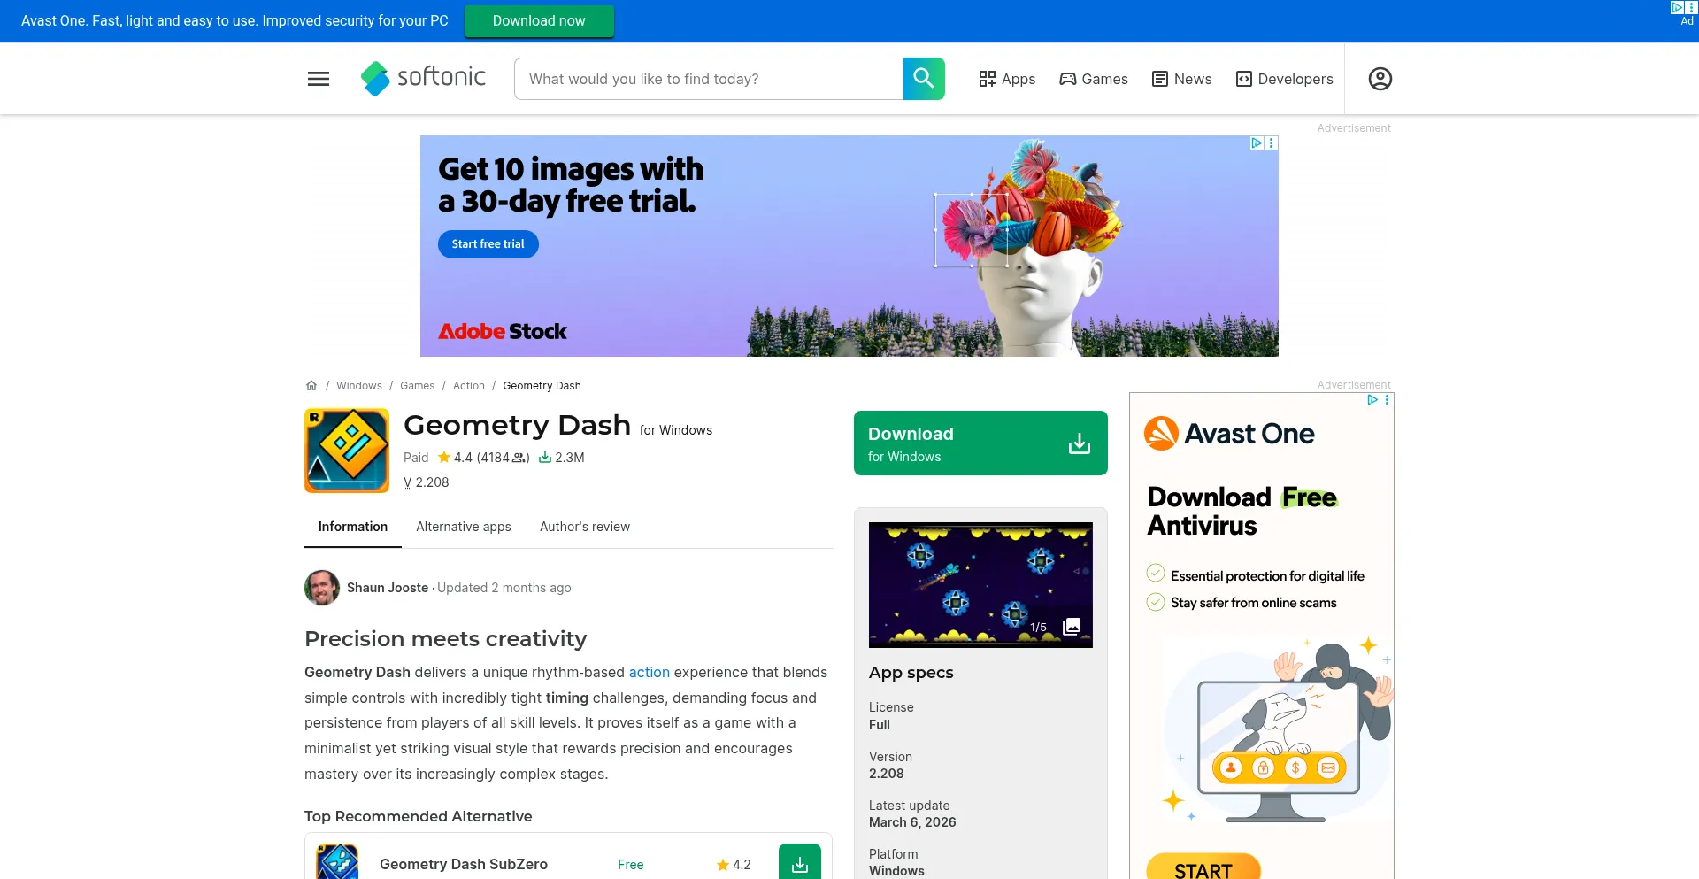Viewport: 1699px width, 879px height.
Task: Open the Apps menu
Action: click(x=1007, y=79)
